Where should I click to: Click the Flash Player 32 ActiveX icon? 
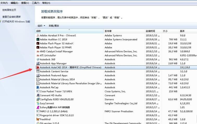click(x=38, y=43)
